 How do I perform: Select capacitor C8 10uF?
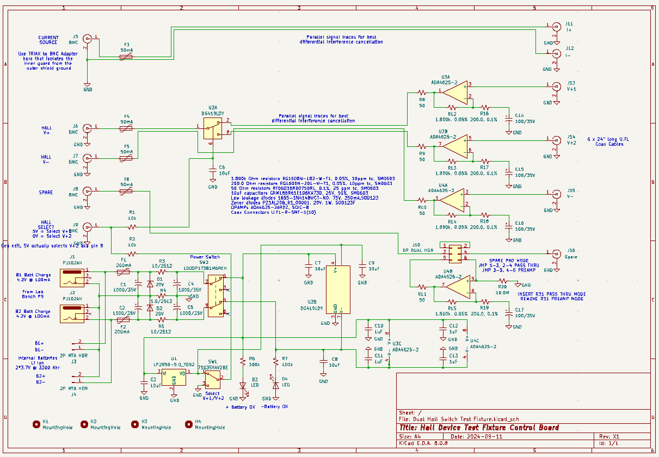(x=323, y=362)
